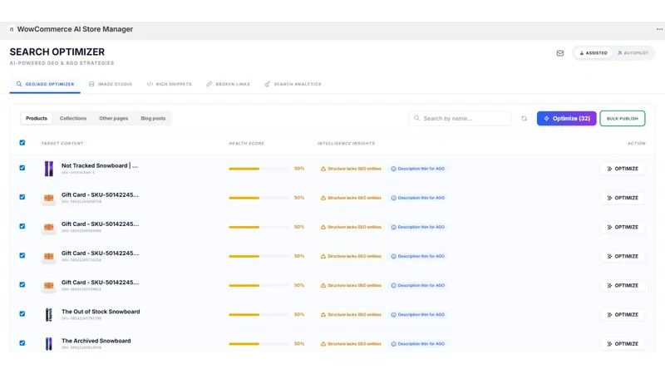
Task: Focus the Search by name input field
Action: (461, 118)
